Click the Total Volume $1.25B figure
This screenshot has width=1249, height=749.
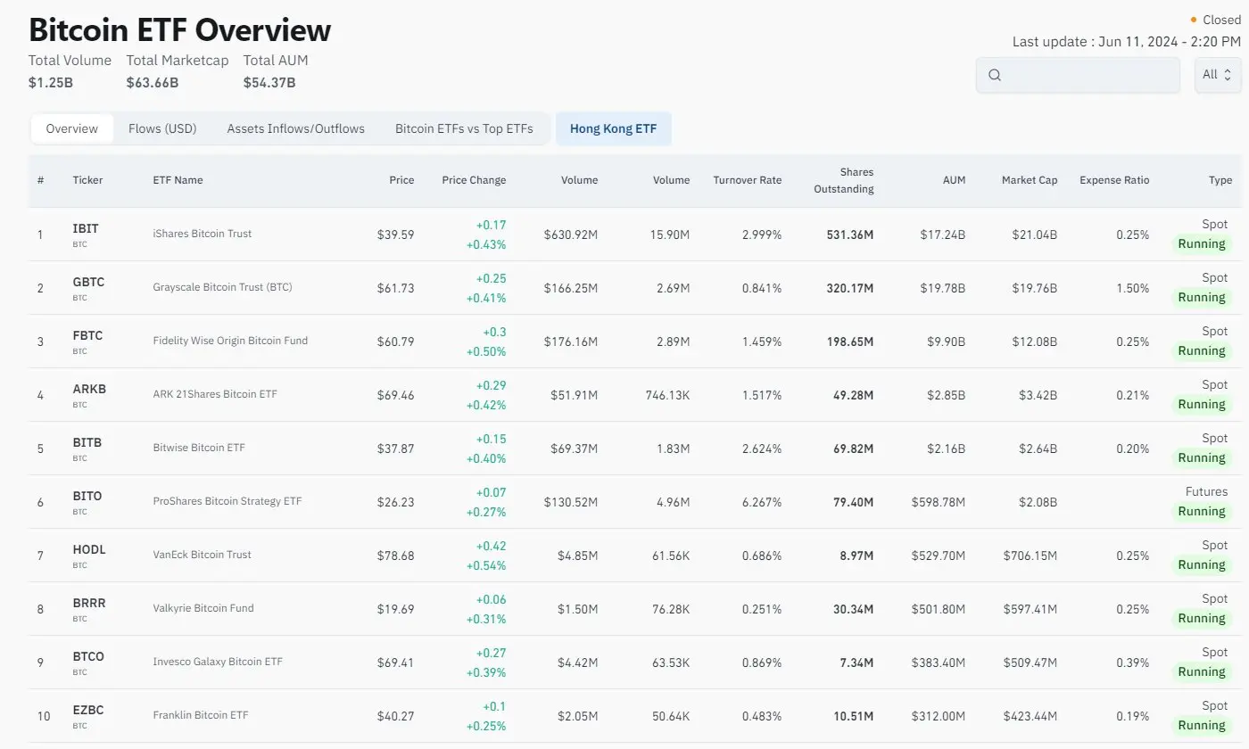click(49, 81)
